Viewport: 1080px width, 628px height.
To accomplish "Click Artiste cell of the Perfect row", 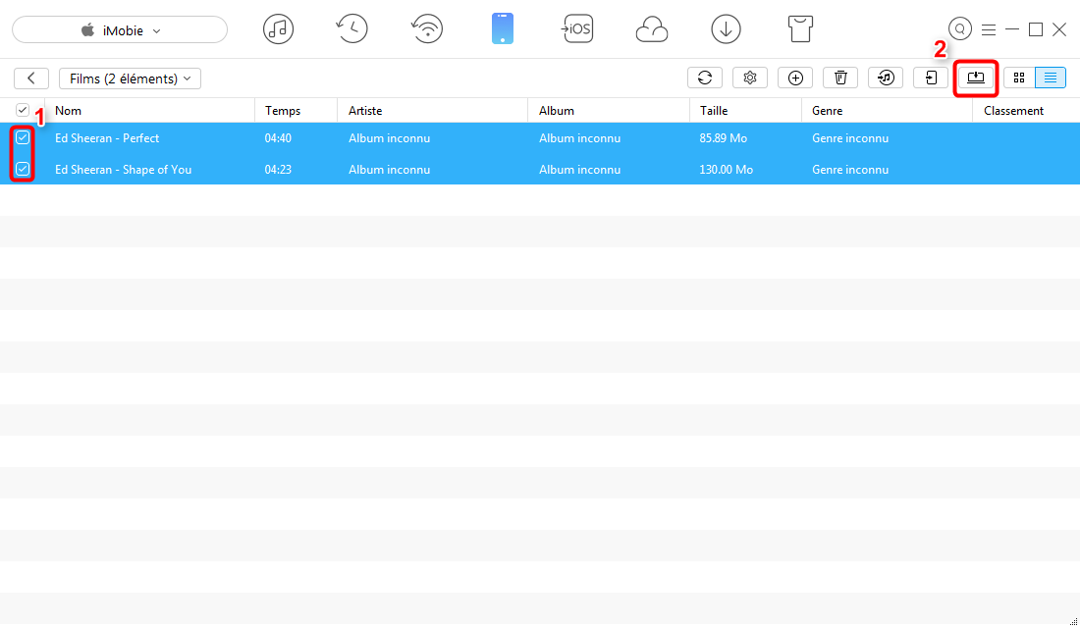I will click(389, 137).
